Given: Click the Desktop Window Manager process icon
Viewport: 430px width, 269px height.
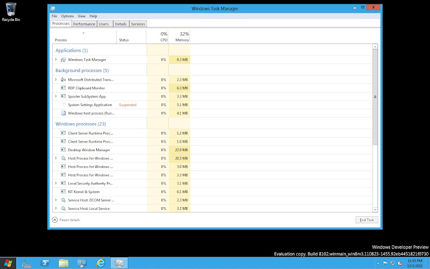Looking at the screenshot, I should point(63,150).
